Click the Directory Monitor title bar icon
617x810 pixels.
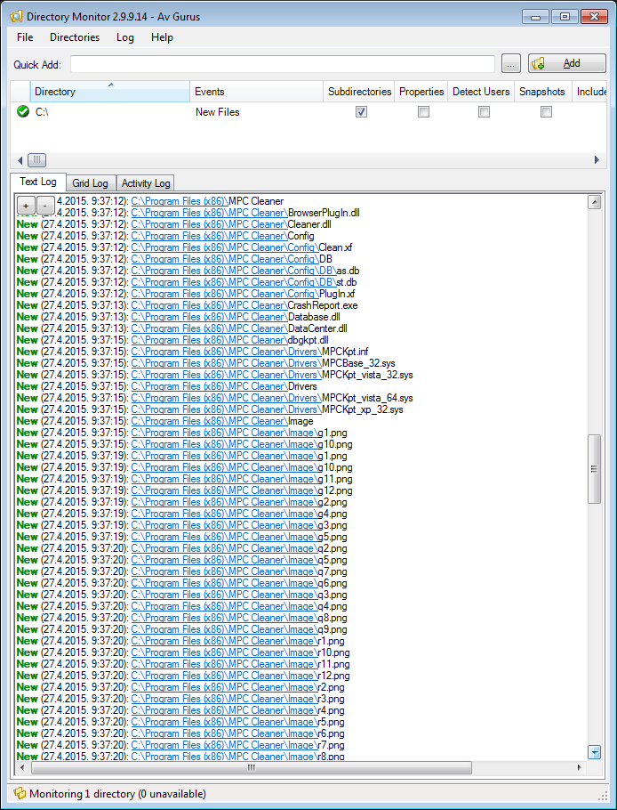(16, 17)
